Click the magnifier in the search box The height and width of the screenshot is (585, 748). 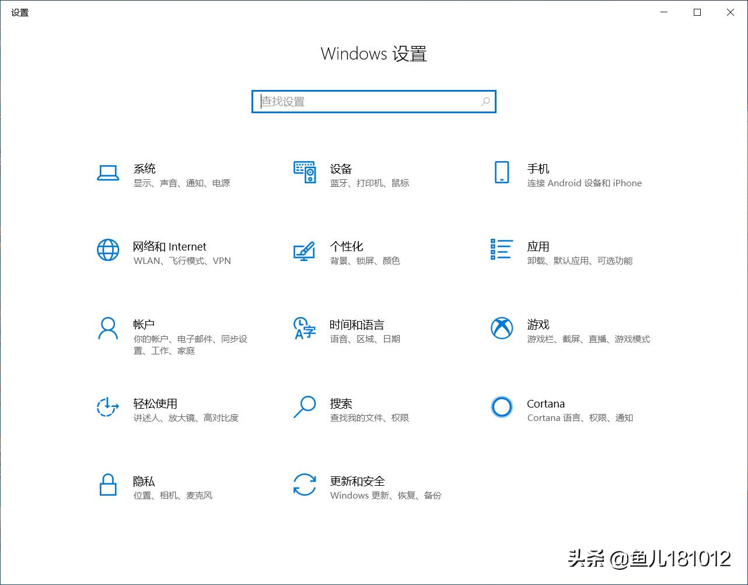pyautogui.click(x=485, y=102)
